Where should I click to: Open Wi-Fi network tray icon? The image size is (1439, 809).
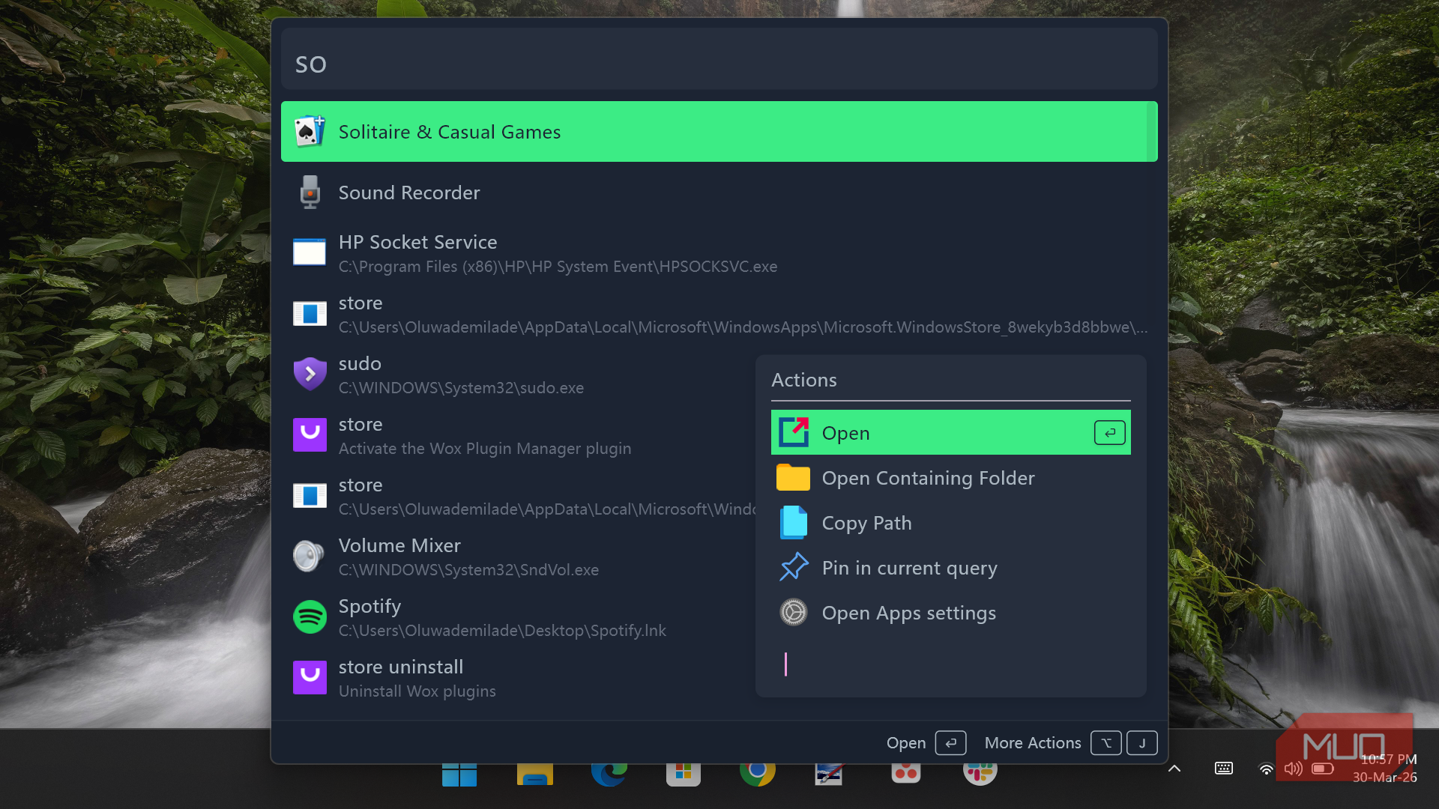coord(1266,769)
